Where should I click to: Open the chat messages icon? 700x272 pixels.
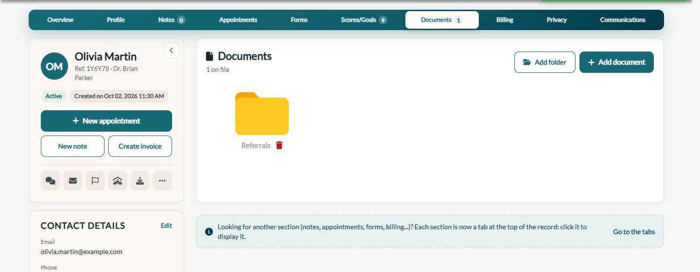point(51,181)
